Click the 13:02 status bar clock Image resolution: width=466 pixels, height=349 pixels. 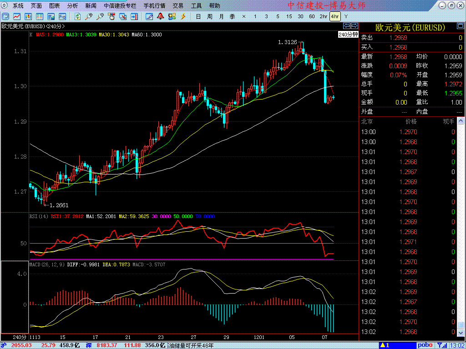[458, 345]
